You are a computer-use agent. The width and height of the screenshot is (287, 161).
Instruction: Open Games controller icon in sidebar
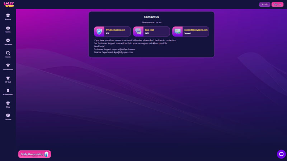tap(8, 28)
